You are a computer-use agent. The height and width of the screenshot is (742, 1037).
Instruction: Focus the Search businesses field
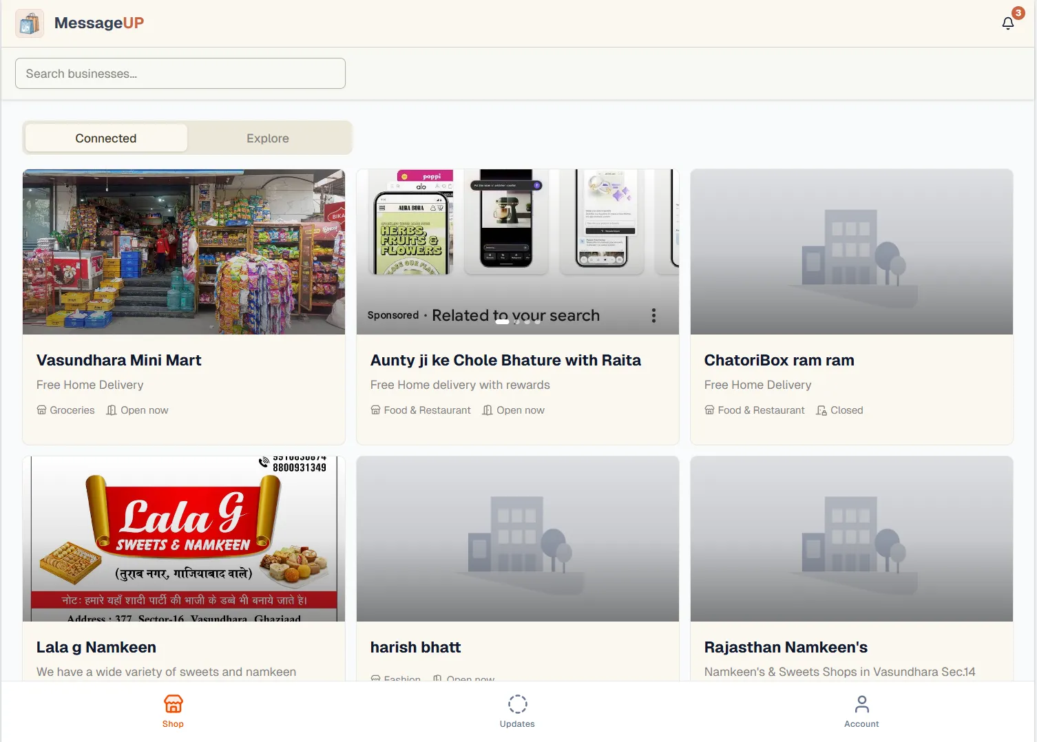(x=180, y=73)
